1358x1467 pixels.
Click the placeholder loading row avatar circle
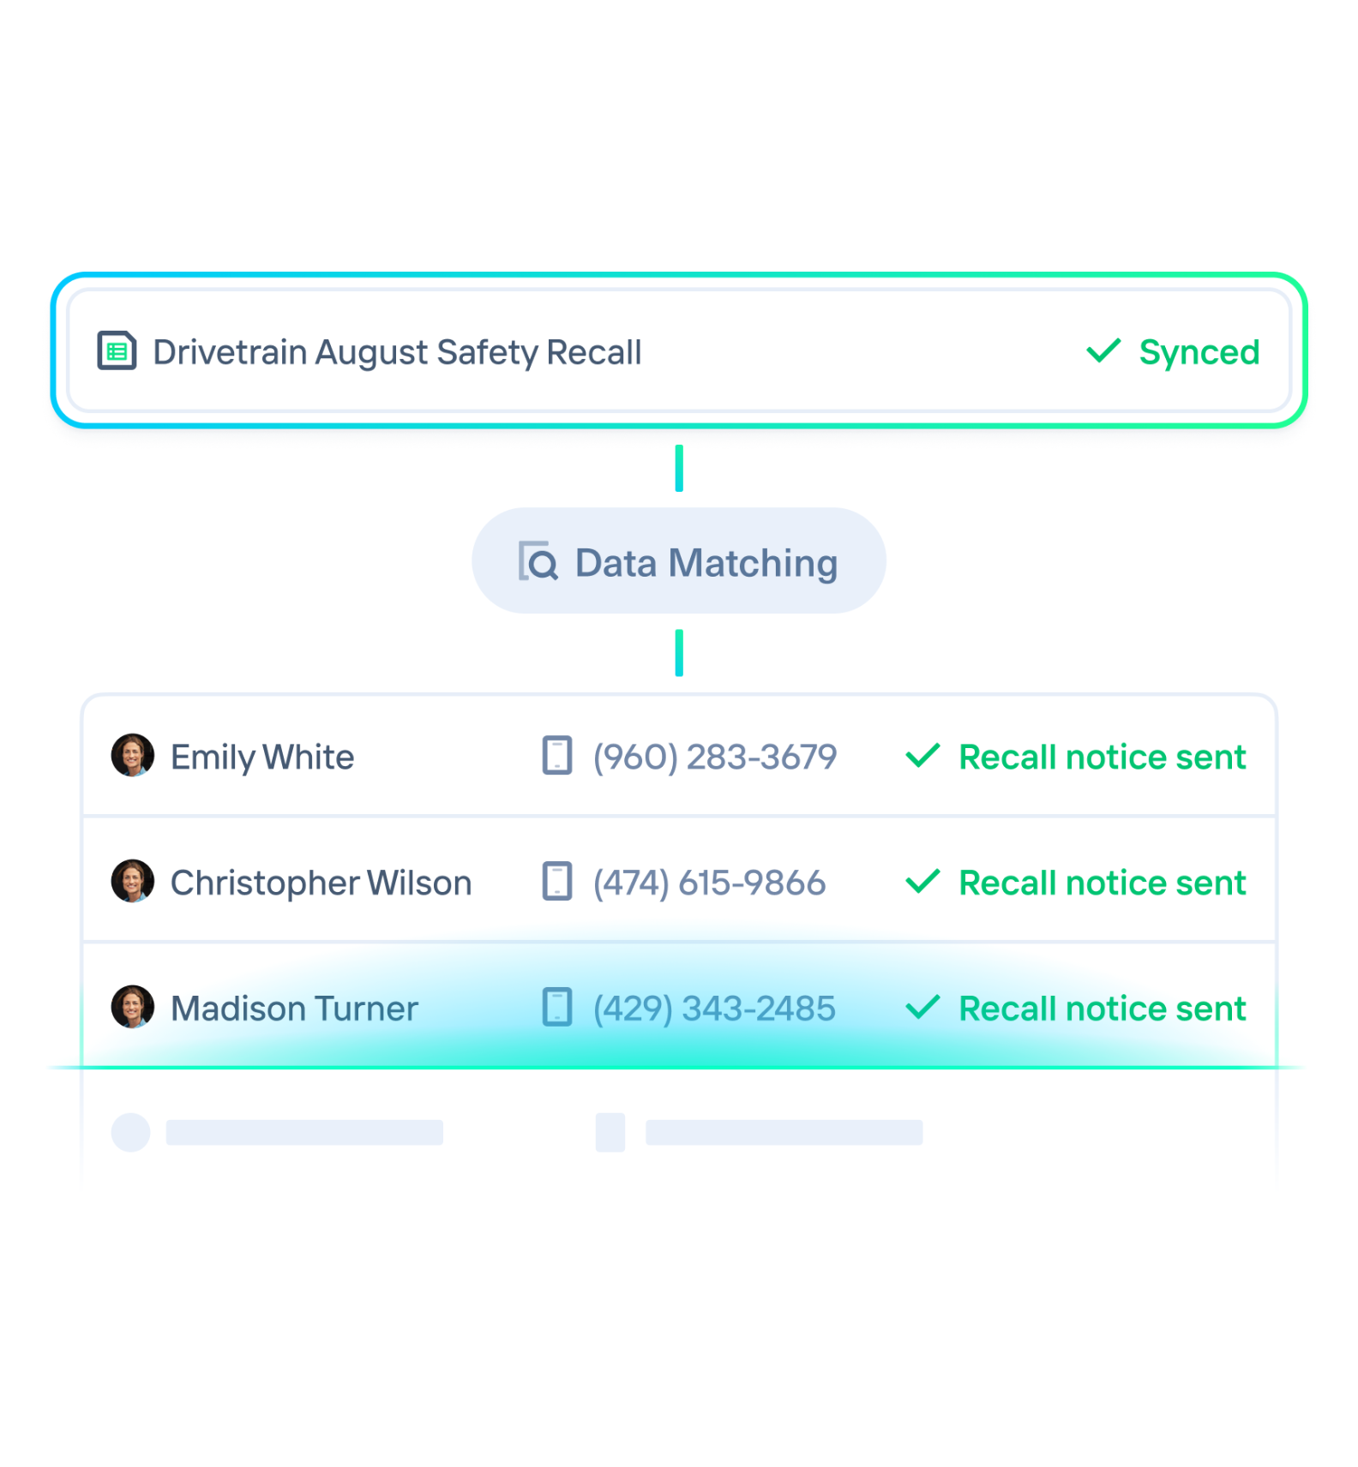coord(131,1132)
